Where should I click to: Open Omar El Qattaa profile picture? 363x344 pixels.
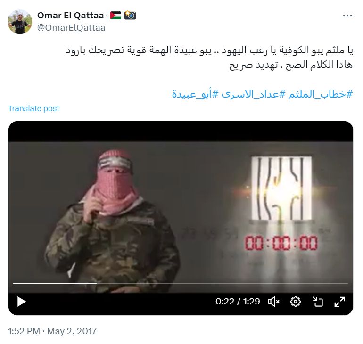coord(20,22)
